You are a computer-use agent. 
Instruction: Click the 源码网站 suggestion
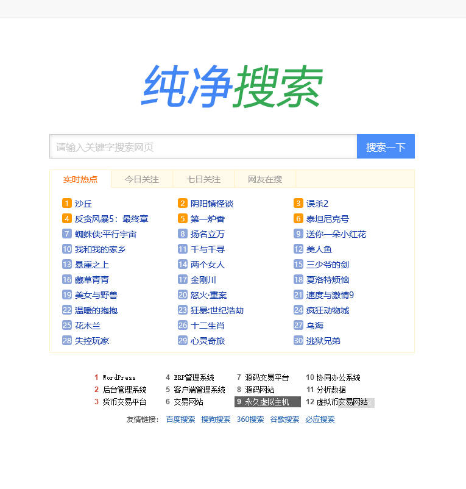pos(259,390)
